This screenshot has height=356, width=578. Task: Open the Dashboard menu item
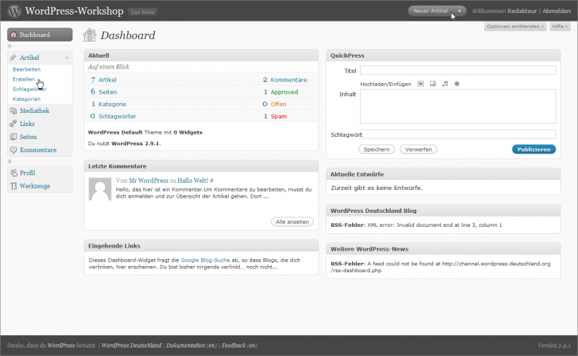click(40, 35)
